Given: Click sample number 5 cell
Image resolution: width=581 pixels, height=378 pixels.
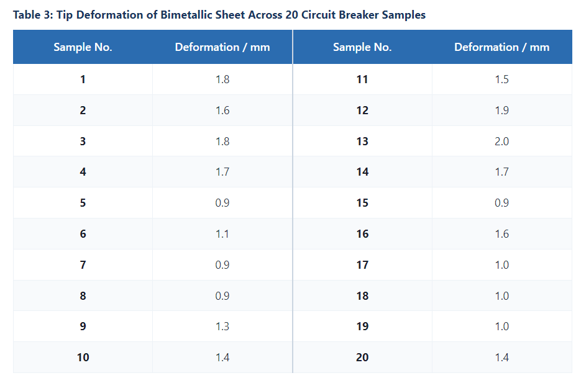Looking at the screenshot, I should coord(83,203).
